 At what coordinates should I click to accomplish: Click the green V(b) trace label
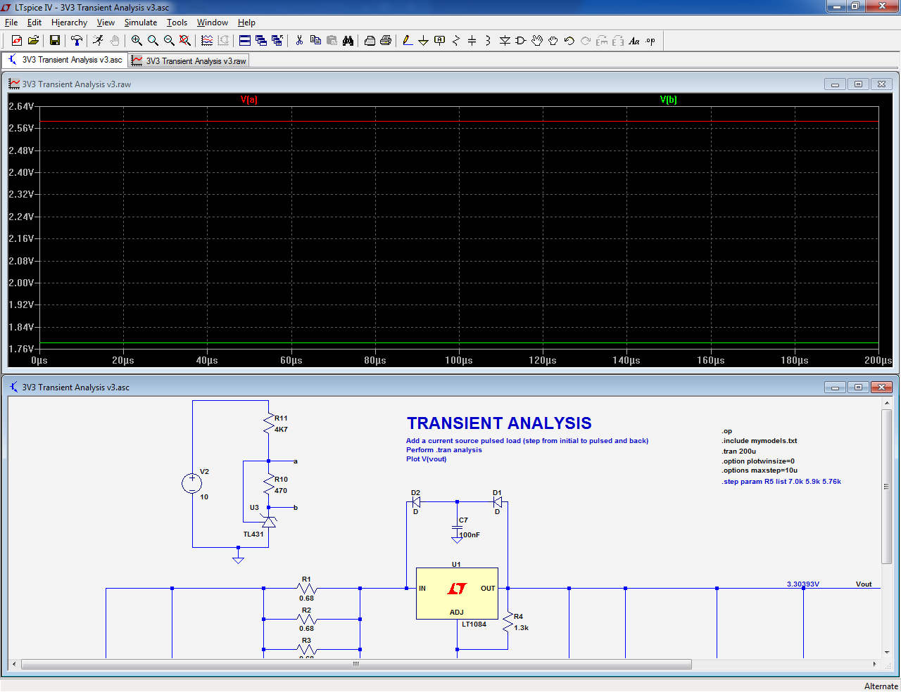point(669,99)
